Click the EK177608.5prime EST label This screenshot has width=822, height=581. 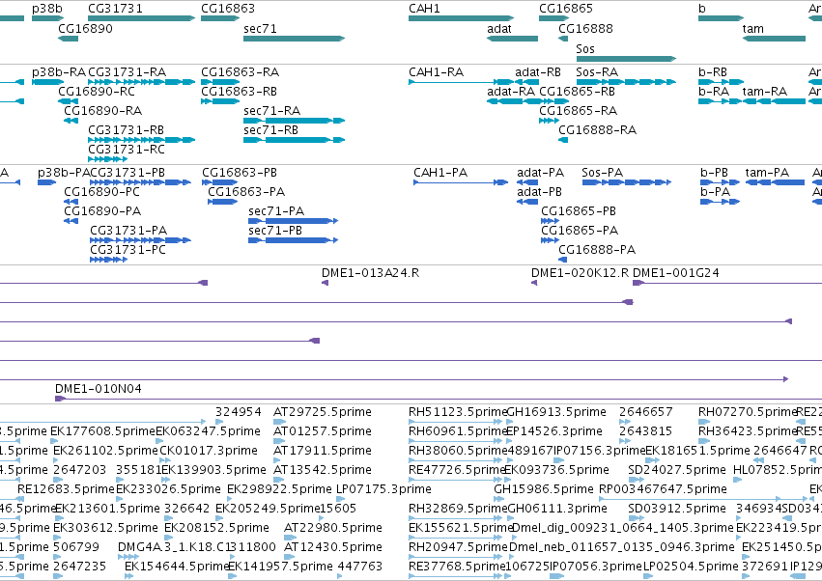point(102,431)
